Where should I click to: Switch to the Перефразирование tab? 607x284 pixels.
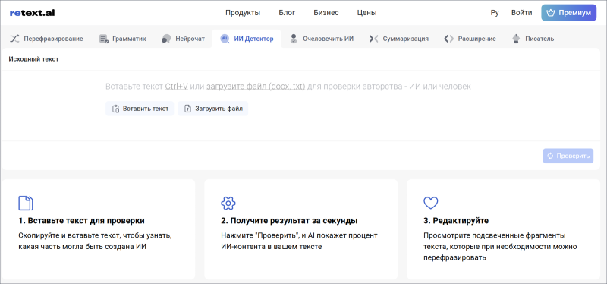pyautogui.click(x=46, y=39)
